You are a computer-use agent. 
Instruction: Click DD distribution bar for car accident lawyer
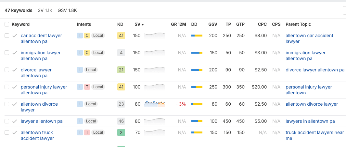[x=197, y=36]
